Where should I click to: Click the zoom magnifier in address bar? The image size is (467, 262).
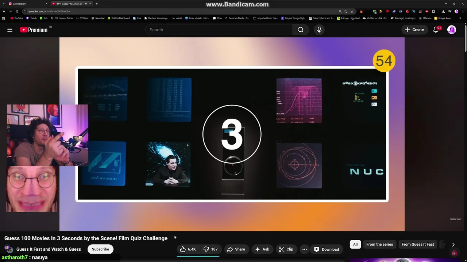click(x=340, y=11)
